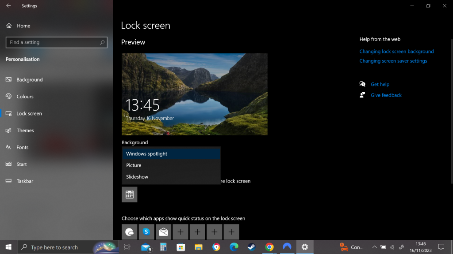Open the Taskbar settings page
The height and width of the screenshot is (254, 453).
coord(25,181)
